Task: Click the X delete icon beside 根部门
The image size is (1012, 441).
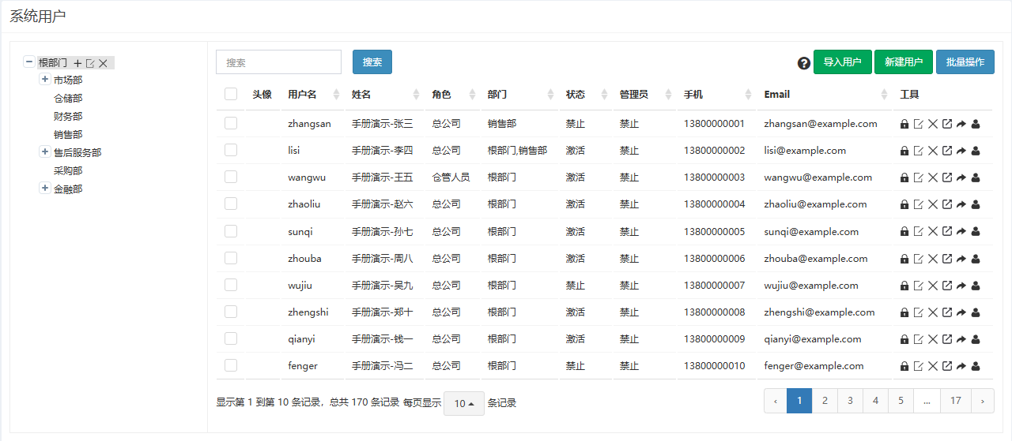Action: coord(103,63)
